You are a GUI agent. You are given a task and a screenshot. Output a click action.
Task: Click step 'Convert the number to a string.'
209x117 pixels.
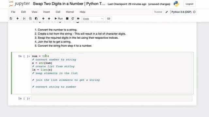pos(57,30)
